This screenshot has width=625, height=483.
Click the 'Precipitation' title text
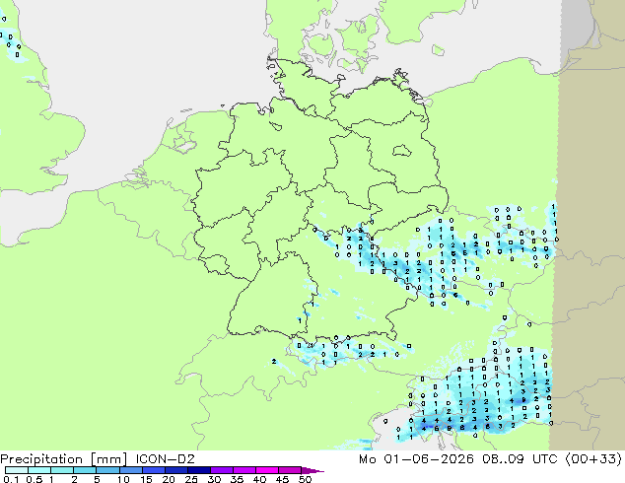[x=41, y=459]
